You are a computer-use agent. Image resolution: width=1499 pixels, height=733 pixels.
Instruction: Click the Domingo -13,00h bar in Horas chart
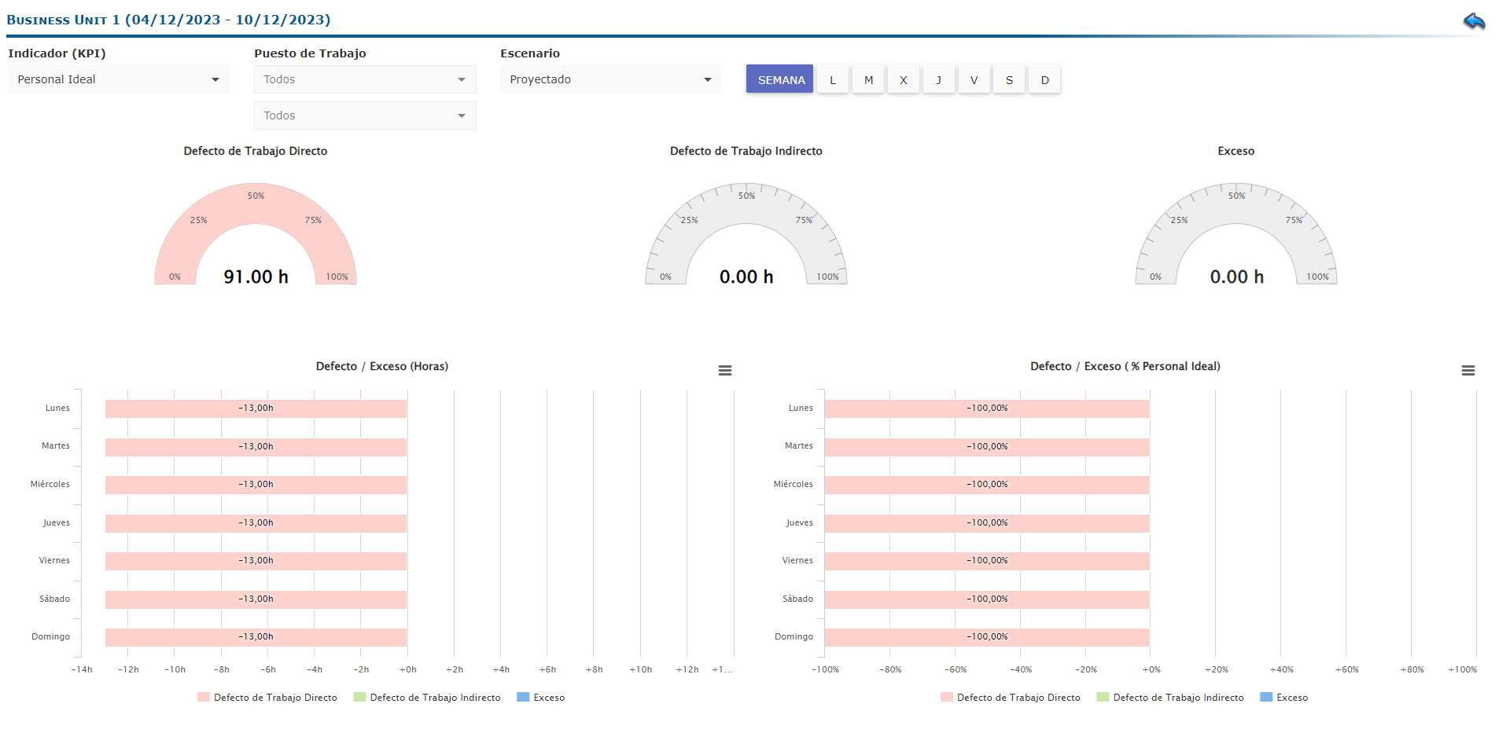pos(256,637)
